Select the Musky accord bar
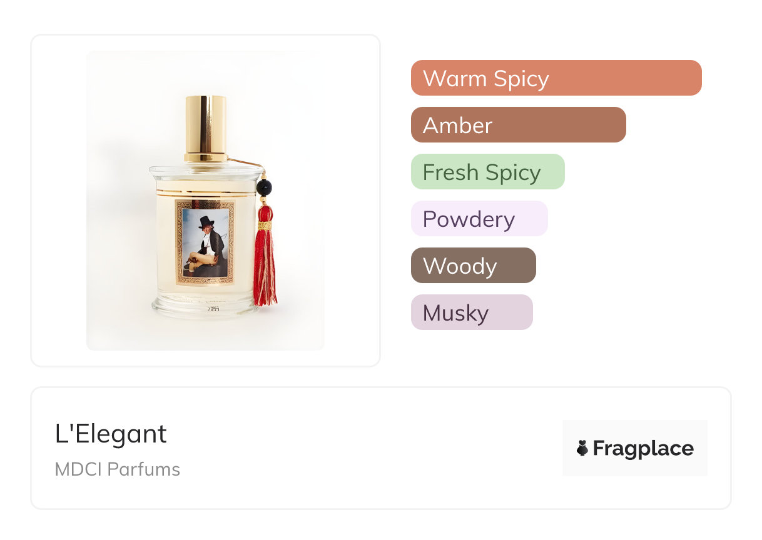The height and width of the screenshot is (540, 762). pyautogui.click(x=471, y=312)
